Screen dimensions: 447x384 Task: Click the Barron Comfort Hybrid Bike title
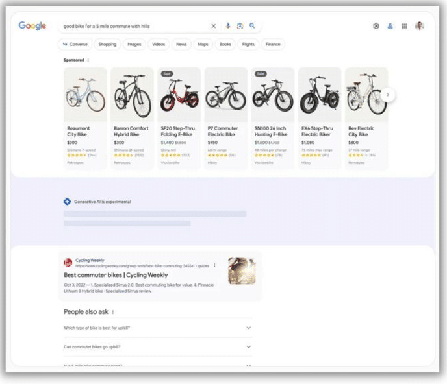point(131,132)
